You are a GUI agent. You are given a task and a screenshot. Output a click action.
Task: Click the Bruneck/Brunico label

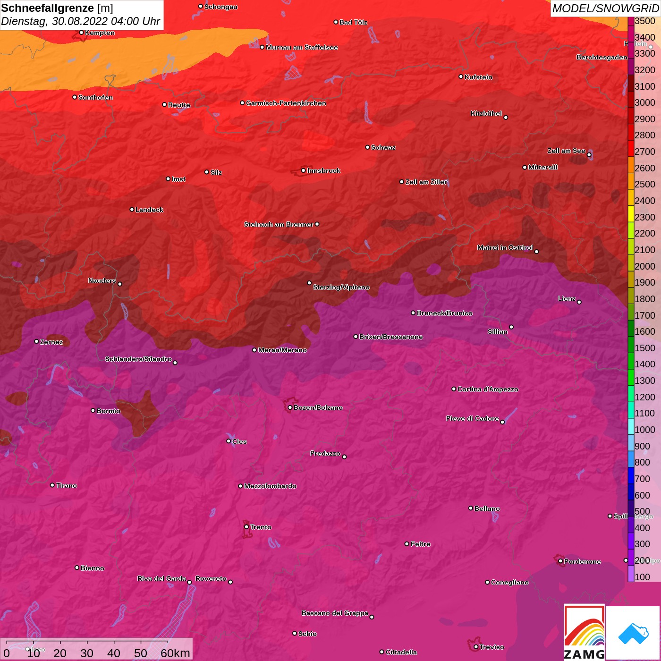444,313
